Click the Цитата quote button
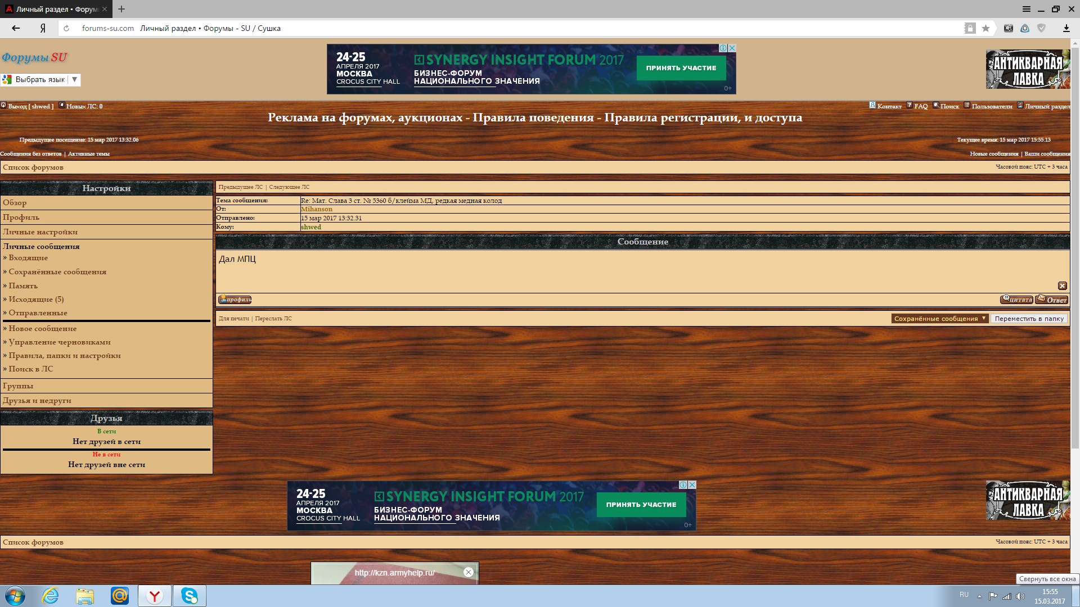1080x607 pixels. click(1016, 300)
